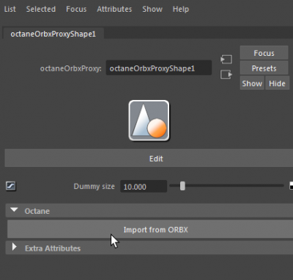Open the List menu
Image resolution: width=293 pixels, height=280 pixels.
10,9
